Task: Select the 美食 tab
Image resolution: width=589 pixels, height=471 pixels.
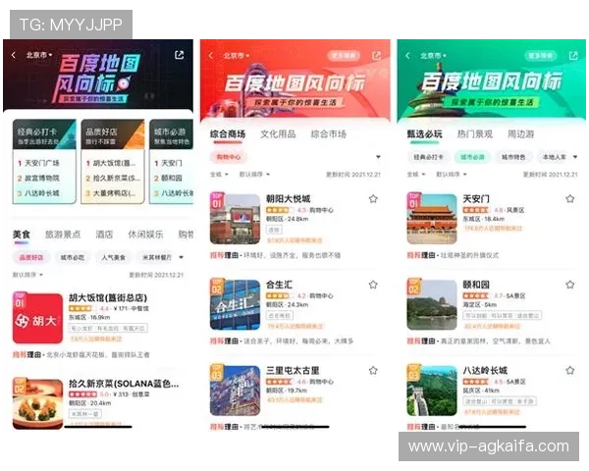Action: tap(22, 235)
